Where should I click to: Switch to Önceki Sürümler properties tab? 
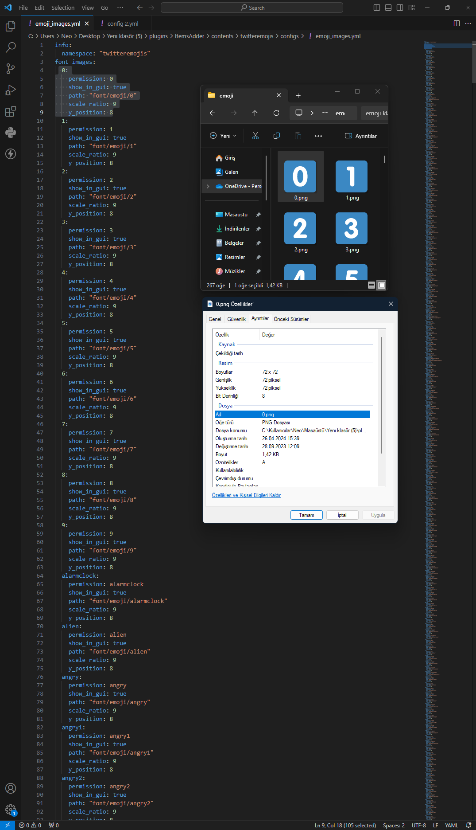pyautogui.click(x=291, y=319)
